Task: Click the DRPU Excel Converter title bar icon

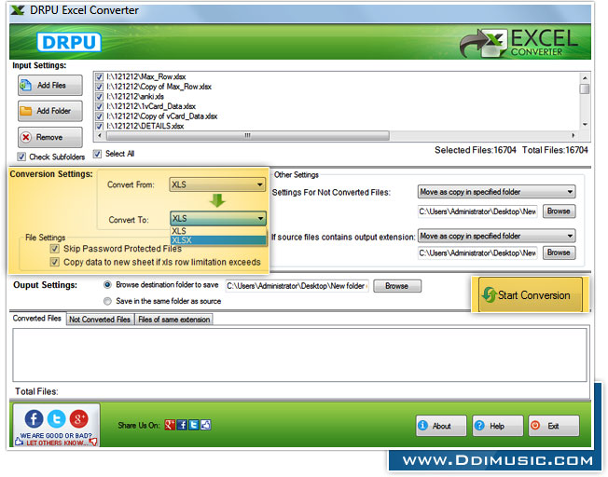Action: (x=17, y=10)
